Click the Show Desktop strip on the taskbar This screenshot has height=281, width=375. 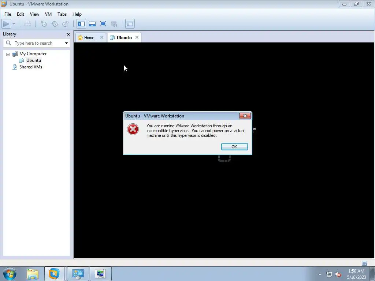372,274
